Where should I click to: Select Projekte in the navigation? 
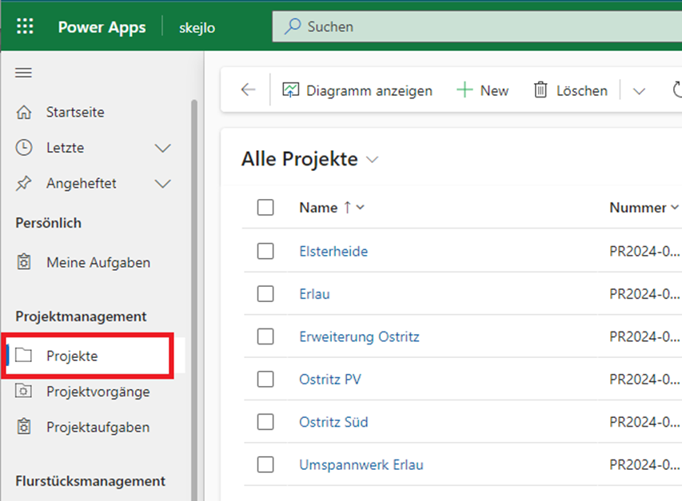tap(72, 356)
